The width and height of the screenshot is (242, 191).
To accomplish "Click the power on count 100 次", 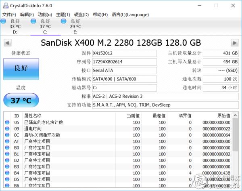I will pos(221,79).
